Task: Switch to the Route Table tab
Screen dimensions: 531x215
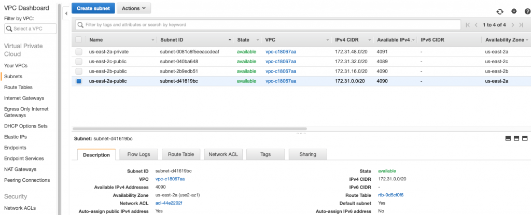Action: tap(181, 154)
